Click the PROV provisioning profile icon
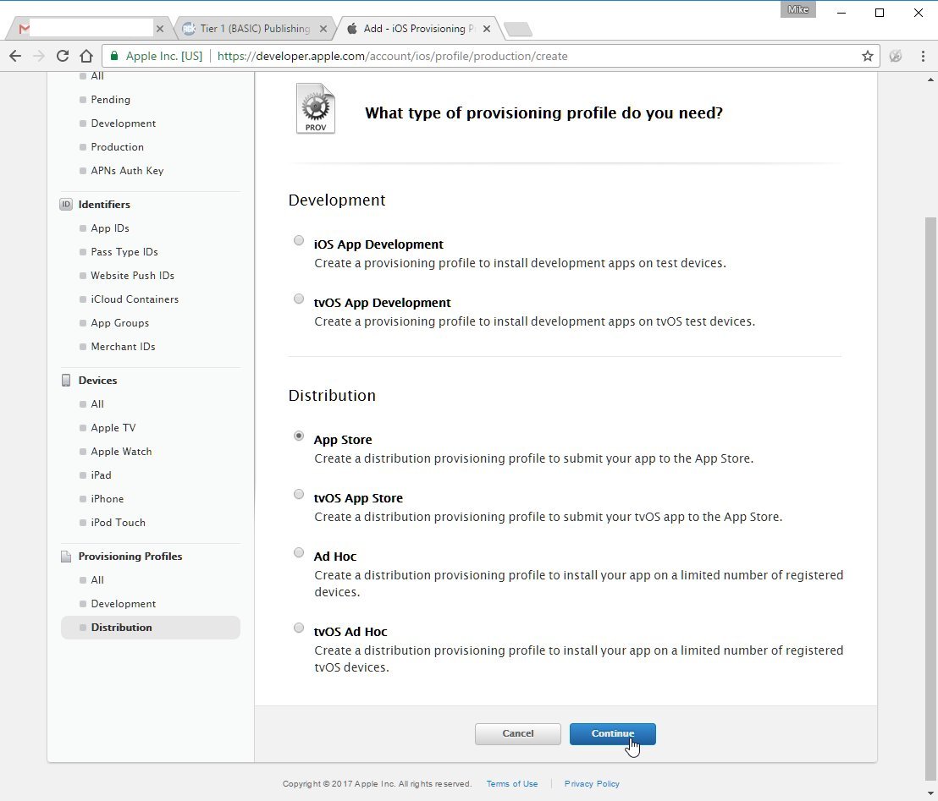The image size is (938, 801). 316,109
